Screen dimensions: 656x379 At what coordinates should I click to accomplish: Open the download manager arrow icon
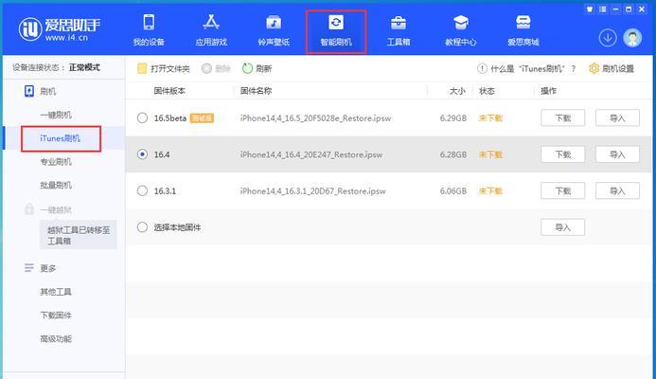[x=608, y=38]
